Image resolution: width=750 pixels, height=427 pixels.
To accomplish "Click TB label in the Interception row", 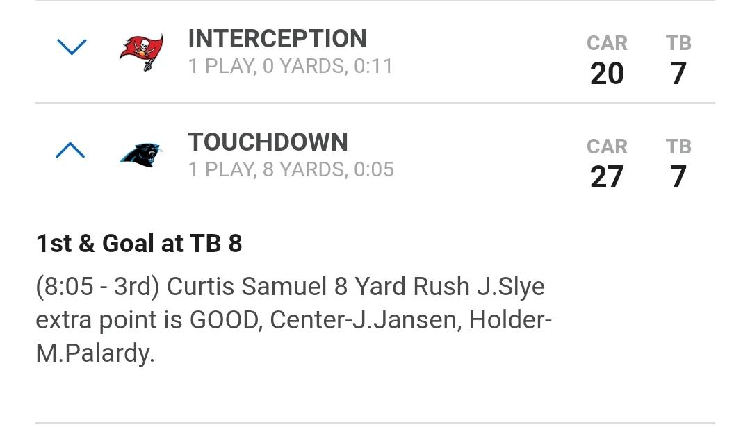I will click(678, 43).
